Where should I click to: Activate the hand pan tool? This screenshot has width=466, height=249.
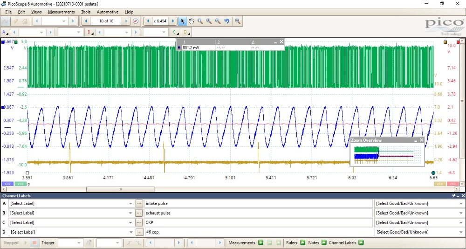pyautogui.click(x=192, y=21)
